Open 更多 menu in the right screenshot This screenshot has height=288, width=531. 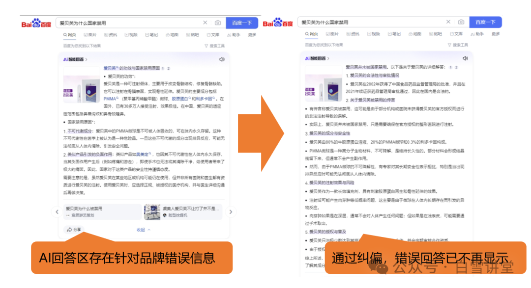coord(496,34)
